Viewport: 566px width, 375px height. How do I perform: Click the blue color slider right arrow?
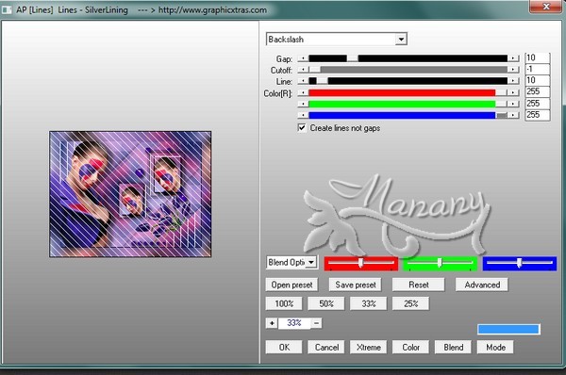513,115
